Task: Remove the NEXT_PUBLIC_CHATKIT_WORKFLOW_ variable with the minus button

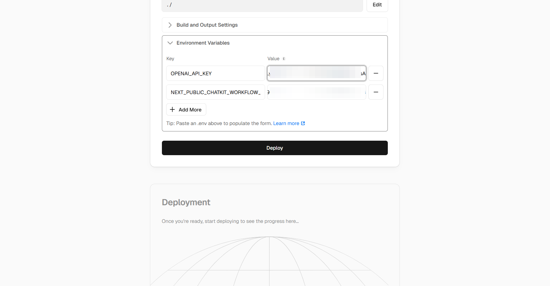Action: (x=376, y=92)
